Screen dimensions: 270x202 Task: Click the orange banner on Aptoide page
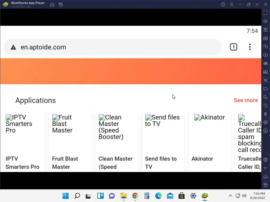(131, 71)
